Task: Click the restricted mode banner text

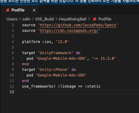Action: point(69,2)
